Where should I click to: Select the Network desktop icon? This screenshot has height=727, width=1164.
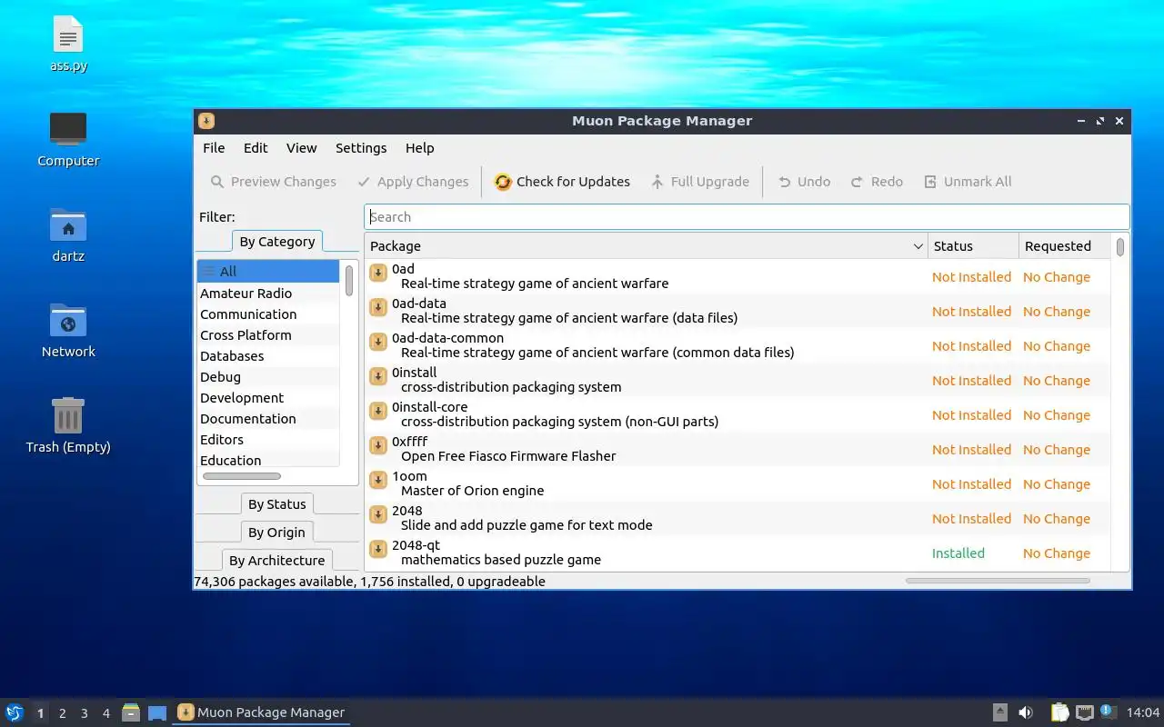coord(68,330)
